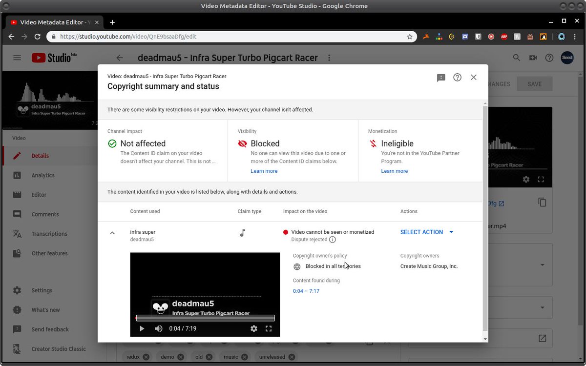Send feedback from dialog header icon
Viewport: 586px width, 366px height.
pos(441,78)
